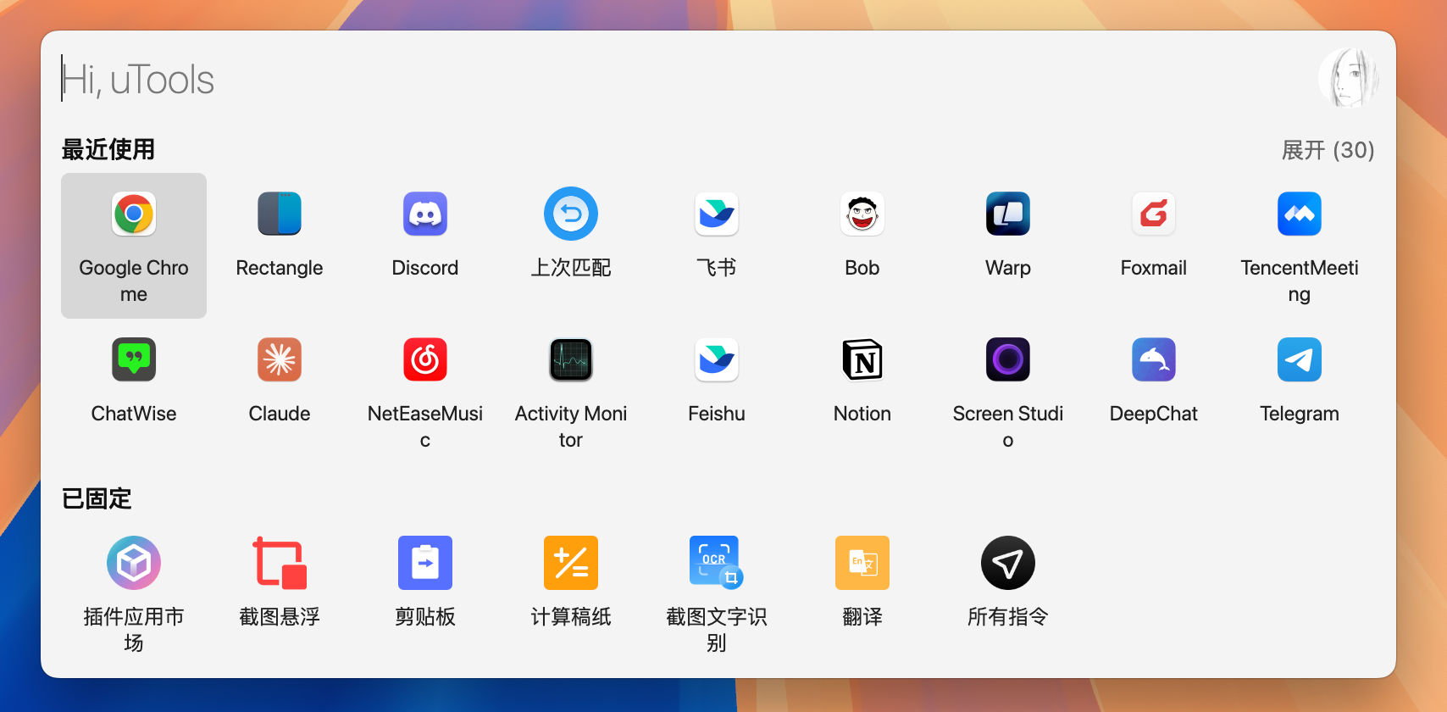The image size is (1447, 712).
Task: Launch the Claude app
Action: point(280,360)
